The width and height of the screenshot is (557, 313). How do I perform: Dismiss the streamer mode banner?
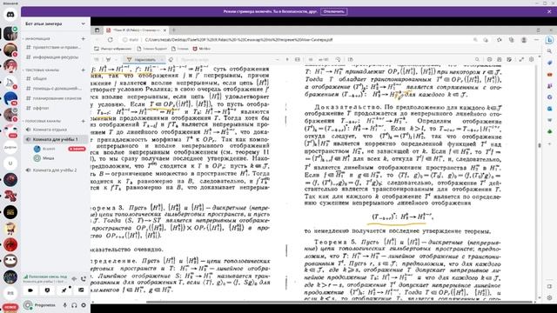(549, 11)
